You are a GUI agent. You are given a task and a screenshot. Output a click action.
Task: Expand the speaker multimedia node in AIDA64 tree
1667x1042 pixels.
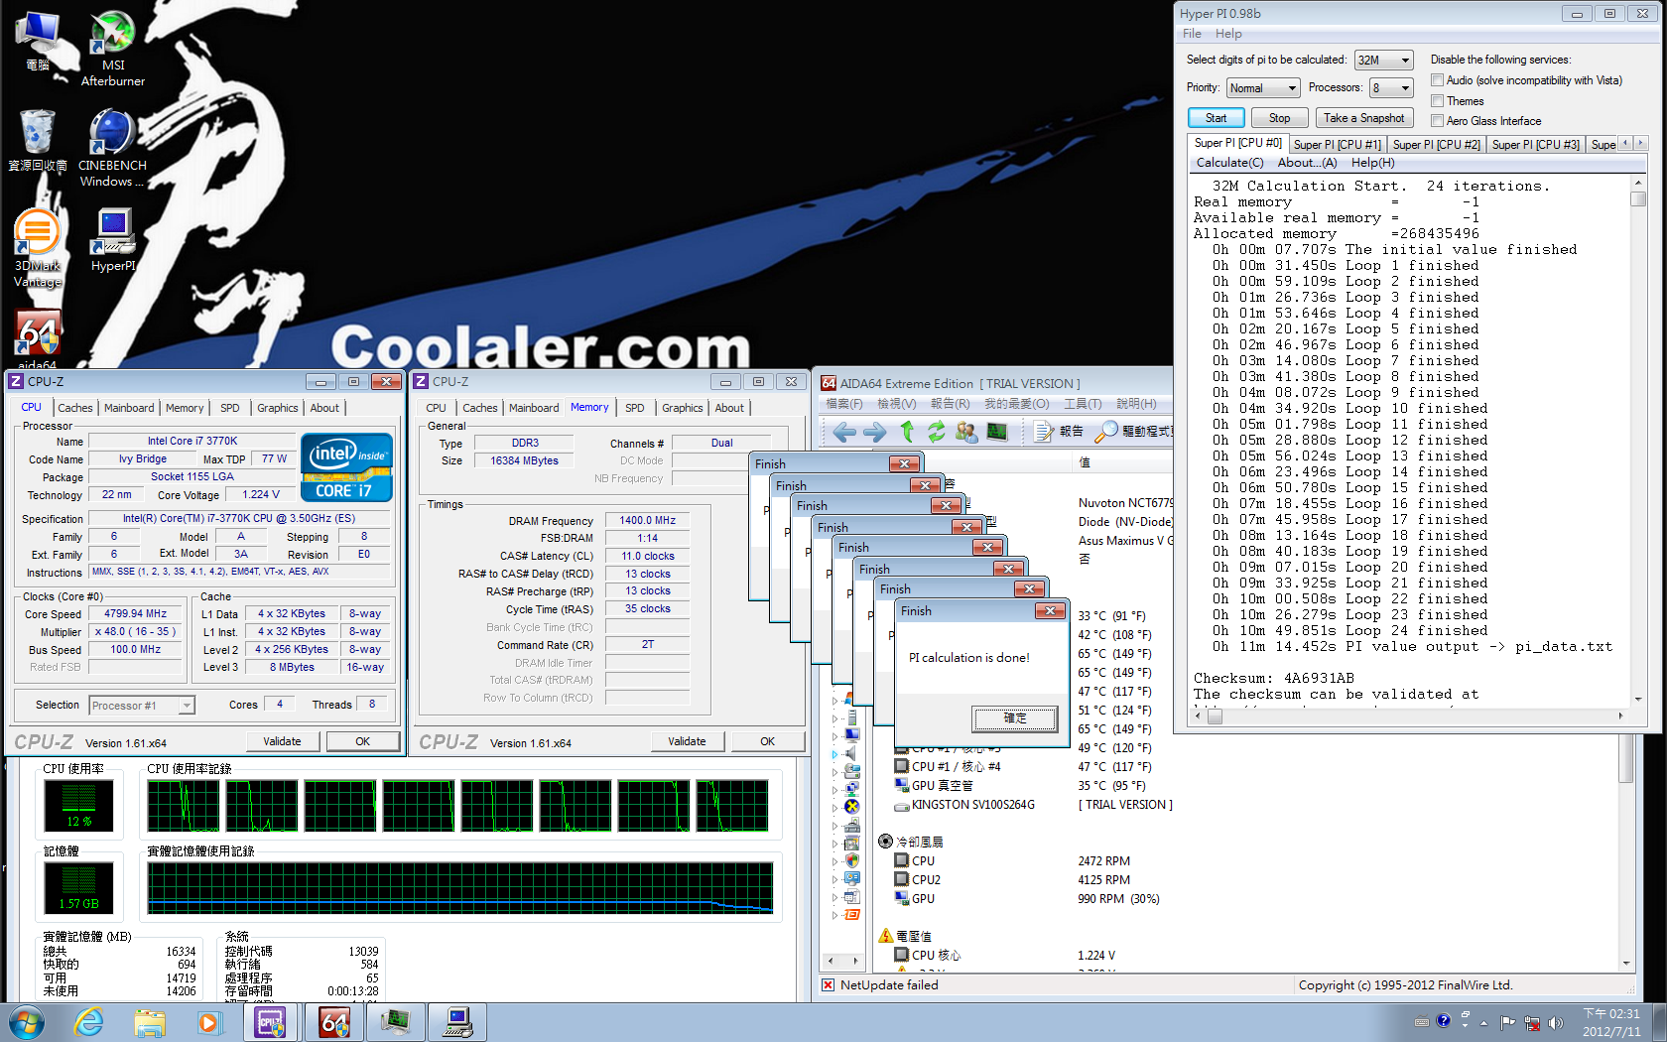834,754
